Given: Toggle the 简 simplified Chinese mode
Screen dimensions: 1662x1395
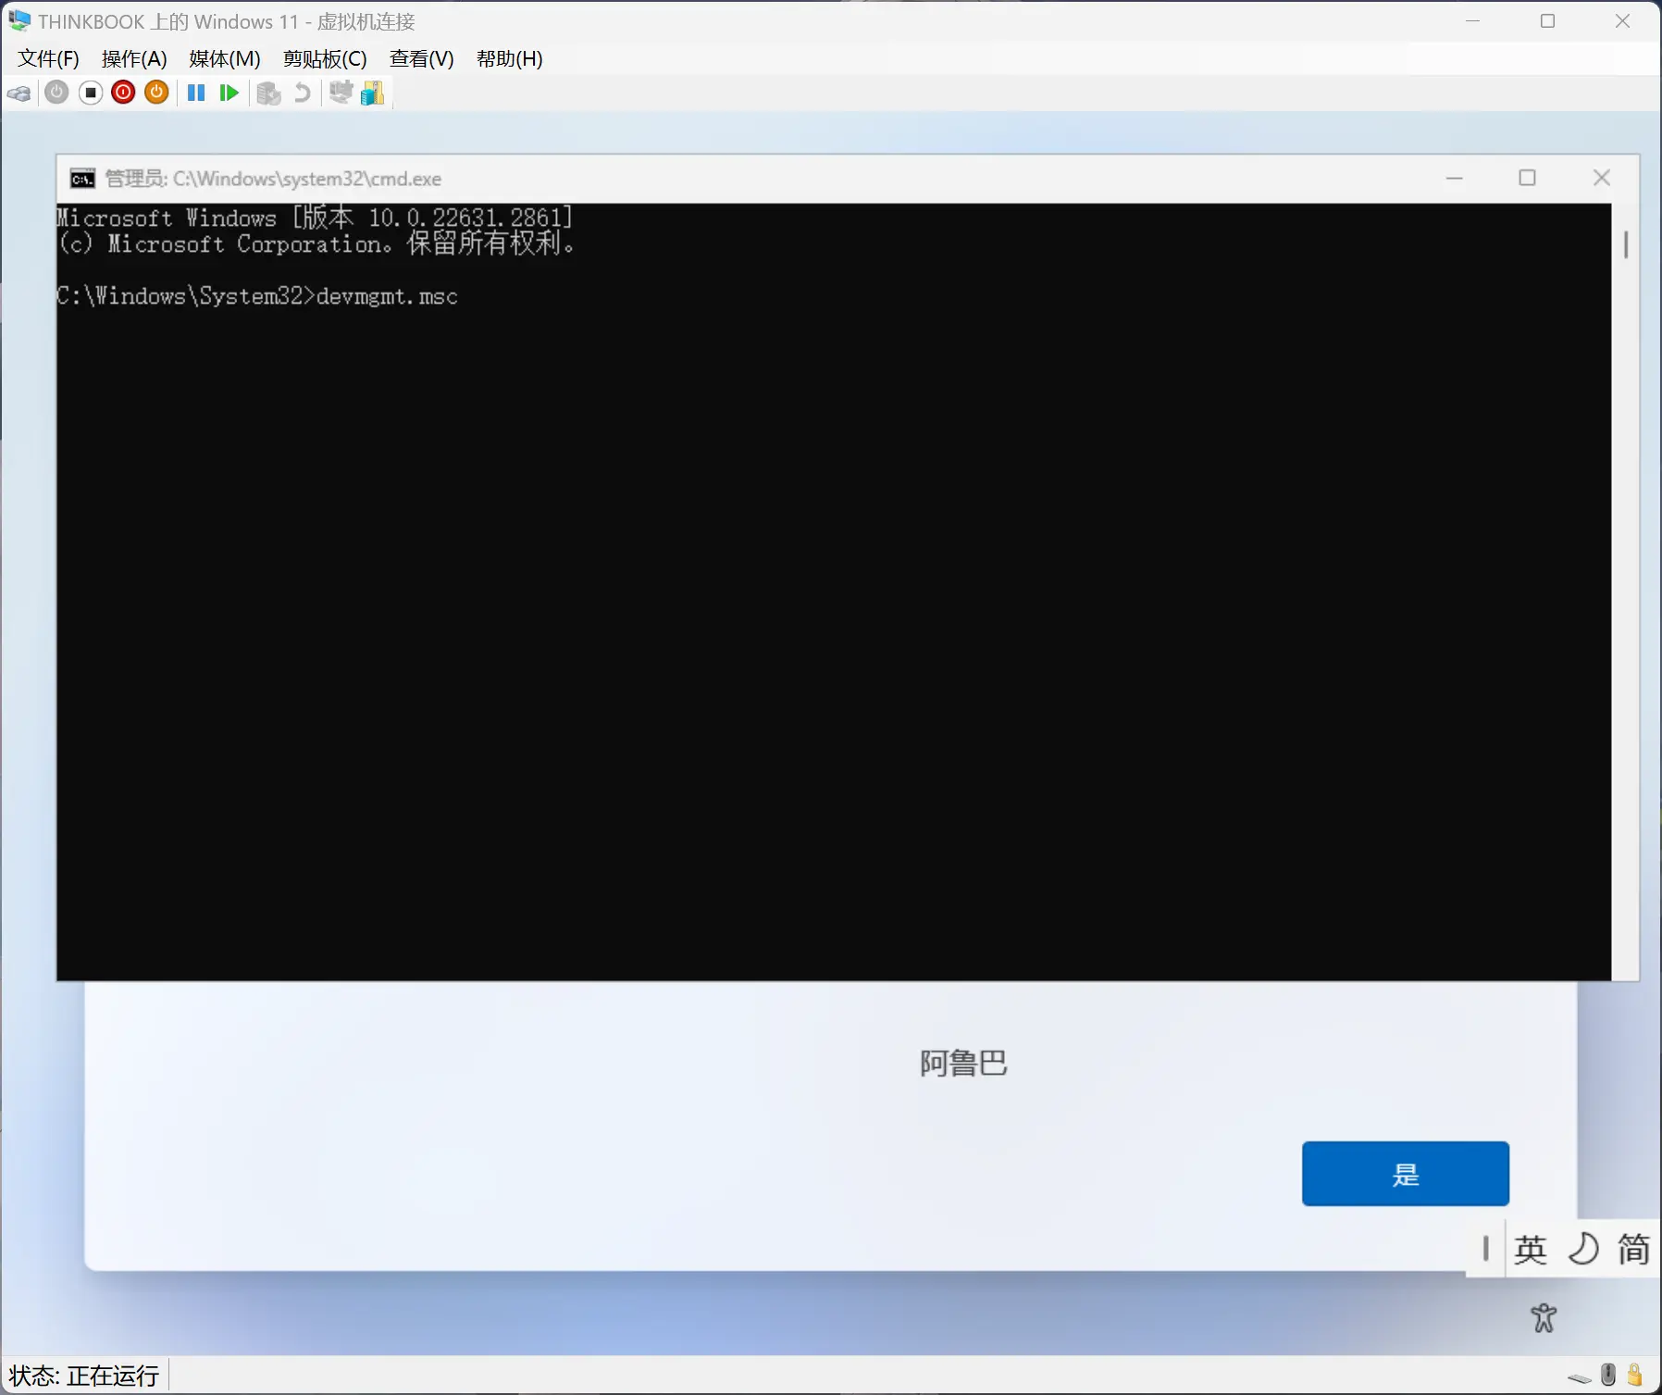Looking at the screenshot, I should click(x=1632, y=1250).
